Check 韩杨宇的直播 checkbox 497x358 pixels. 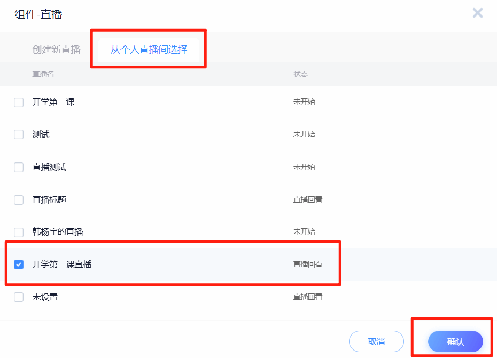19,232
